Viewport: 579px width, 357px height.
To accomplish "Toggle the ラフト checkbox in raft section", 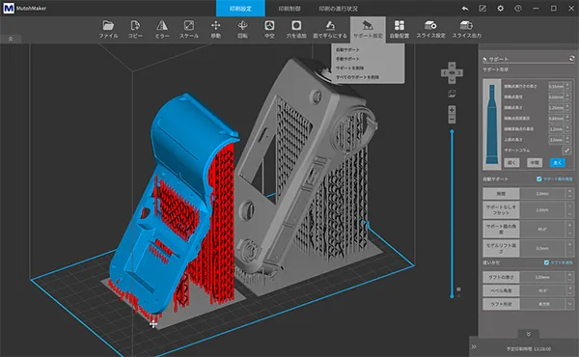I will [x=546, y=262].
